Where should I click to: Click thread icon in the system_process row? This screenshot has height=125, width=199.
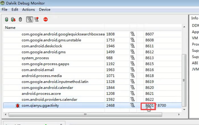pyautogui.click(x=132, y=58)
